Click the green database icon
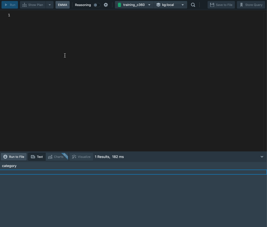 click(x=119, y=5)
